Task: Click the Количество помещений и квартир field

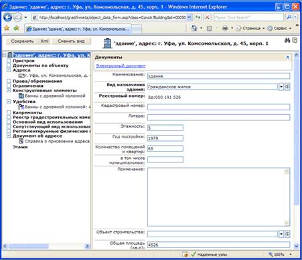Action: point(165,148)
